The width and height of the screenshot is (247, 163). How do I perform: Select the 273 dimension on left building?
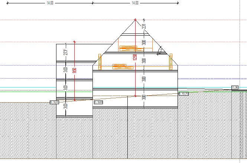pos(65,52)
